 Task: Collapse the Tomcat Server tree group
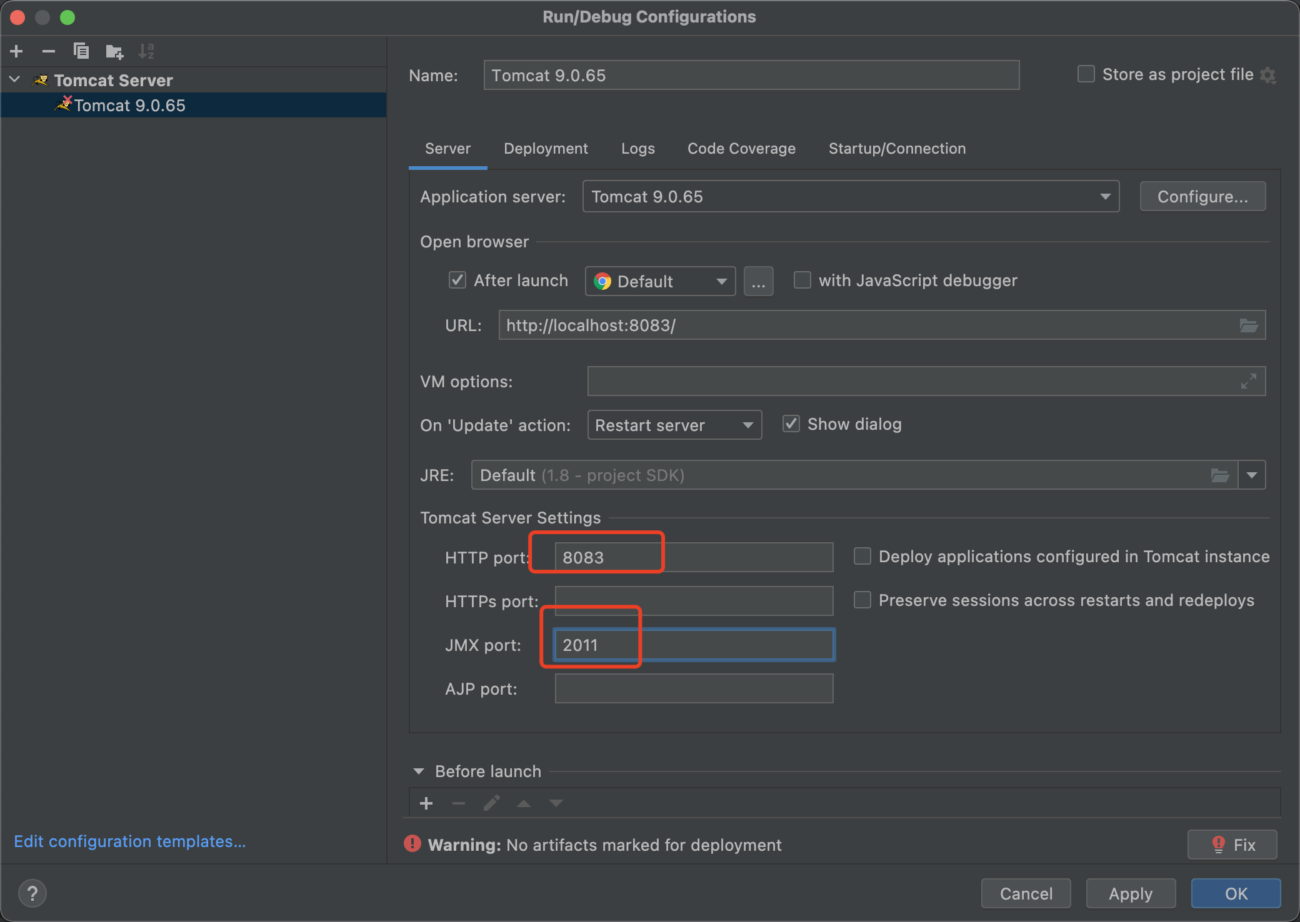pyautogui.click(x=16, y=80)
